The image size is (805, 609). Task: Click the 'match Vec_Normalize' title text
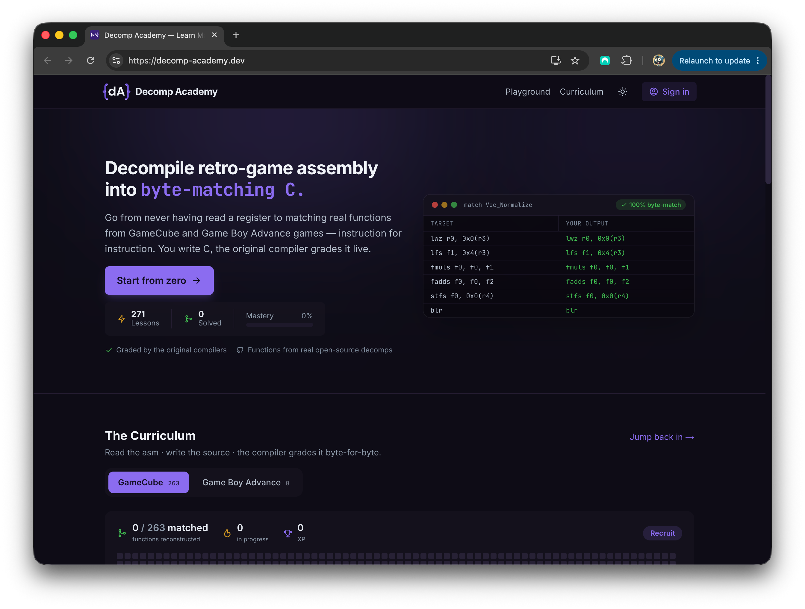498,205
